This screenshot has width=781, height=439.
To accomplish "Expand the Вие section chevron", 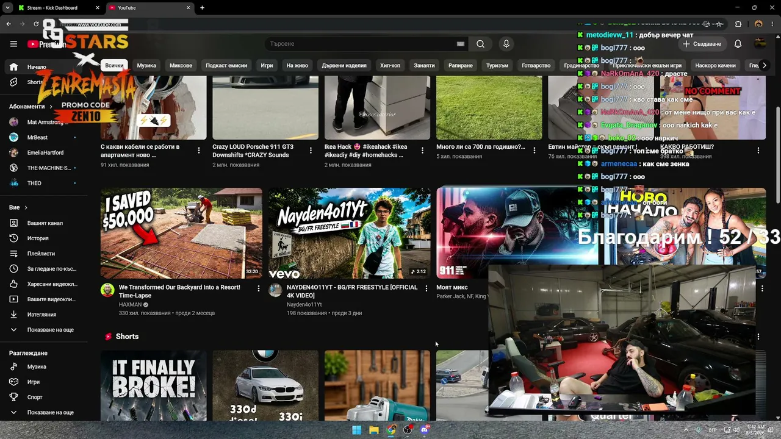I will point(26,207).
